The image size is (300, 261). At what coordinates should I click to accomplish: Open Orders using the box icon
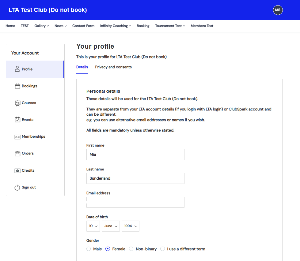coord(17,154)
